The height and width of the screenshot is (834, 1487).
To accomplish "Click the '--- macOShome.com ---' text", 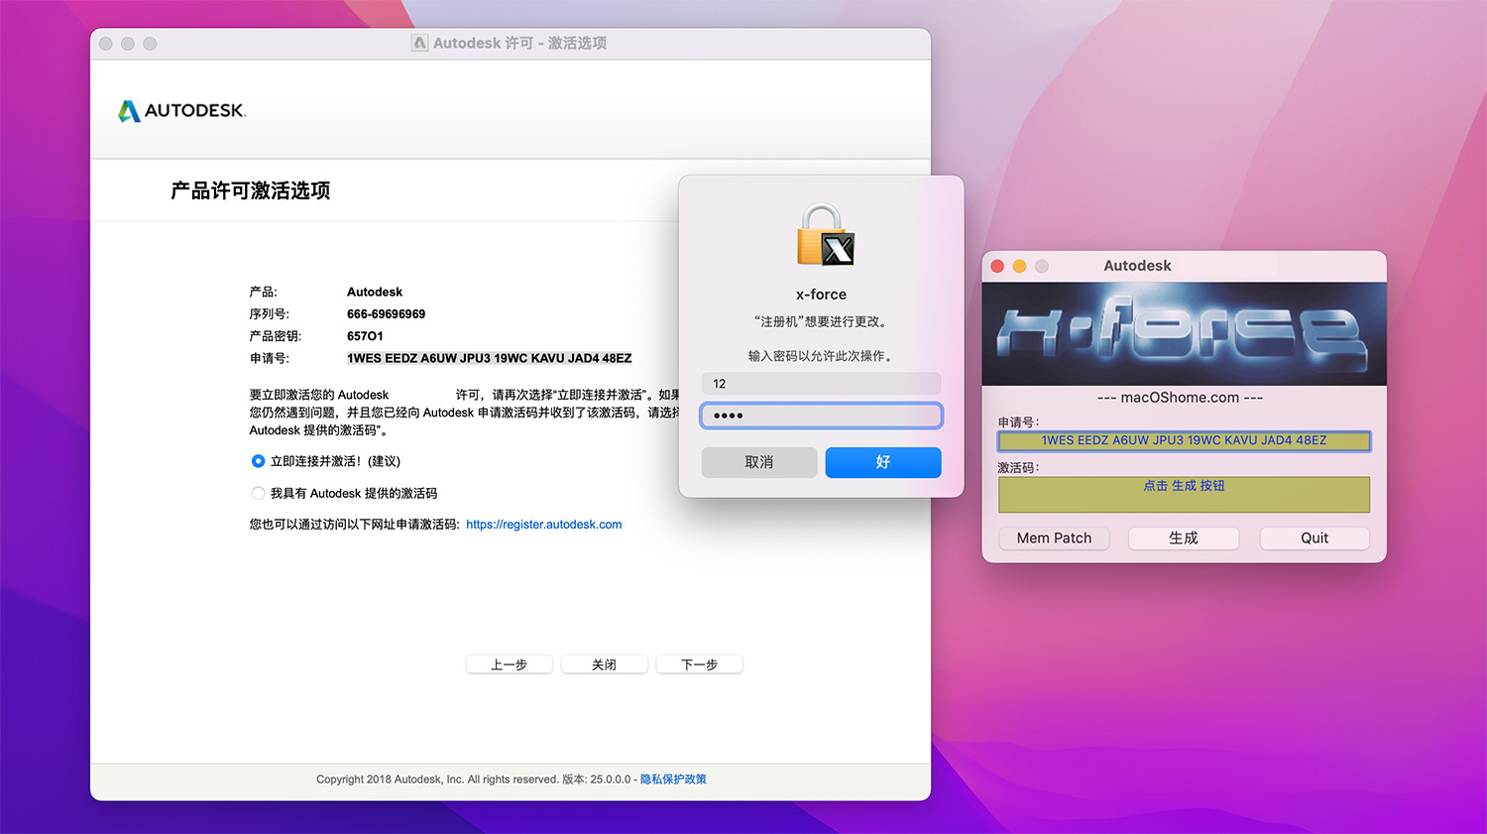I will [x=1180, y=398].
